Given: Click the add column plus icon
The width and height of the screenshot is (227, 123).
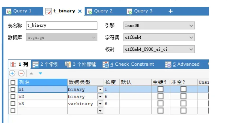Looking at the screenshot, I should 12,73.
